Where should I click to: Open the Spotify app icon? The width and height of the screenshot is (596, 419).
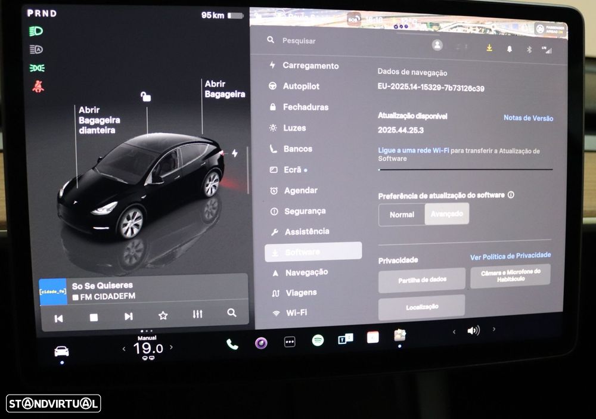[318, 340]
